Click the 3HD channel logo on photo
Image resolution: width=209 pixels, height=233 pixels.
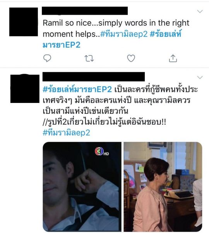(x=102, y=151)
